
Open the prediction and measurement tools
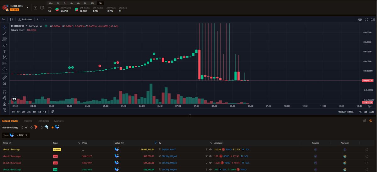[4, 63]
